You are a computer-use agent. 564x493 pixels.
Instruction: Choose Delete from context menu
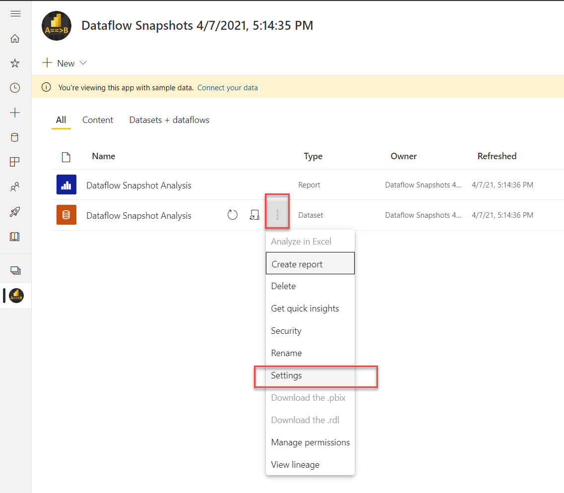[x=310, y=286]
